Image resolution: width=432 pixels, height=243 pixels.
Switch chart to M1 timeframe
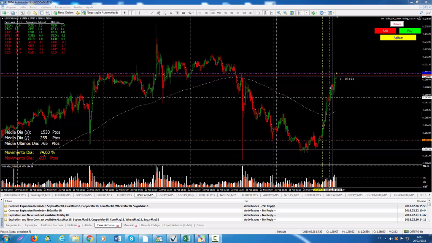tap(200, 13)
